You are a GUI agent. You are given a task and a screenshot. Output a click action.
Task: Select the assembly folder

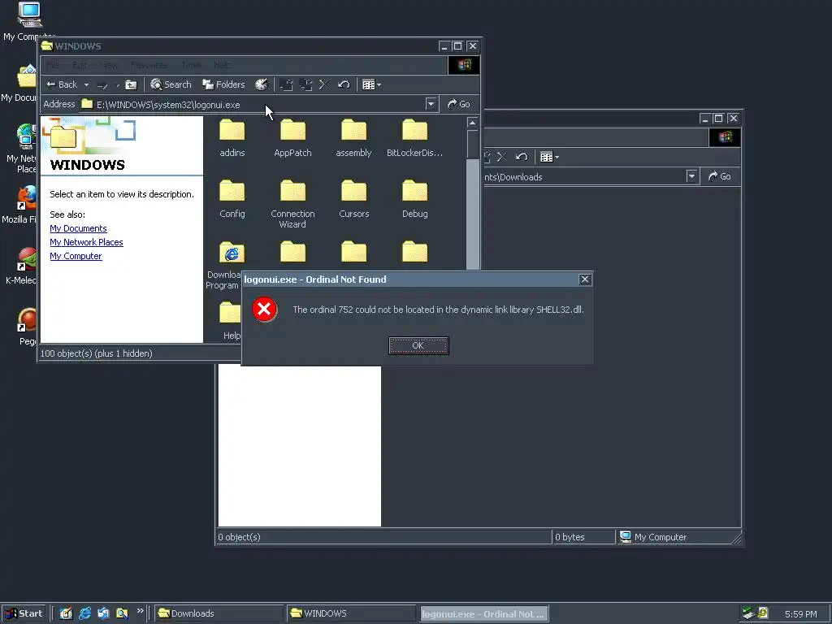[x=354, y=138]
